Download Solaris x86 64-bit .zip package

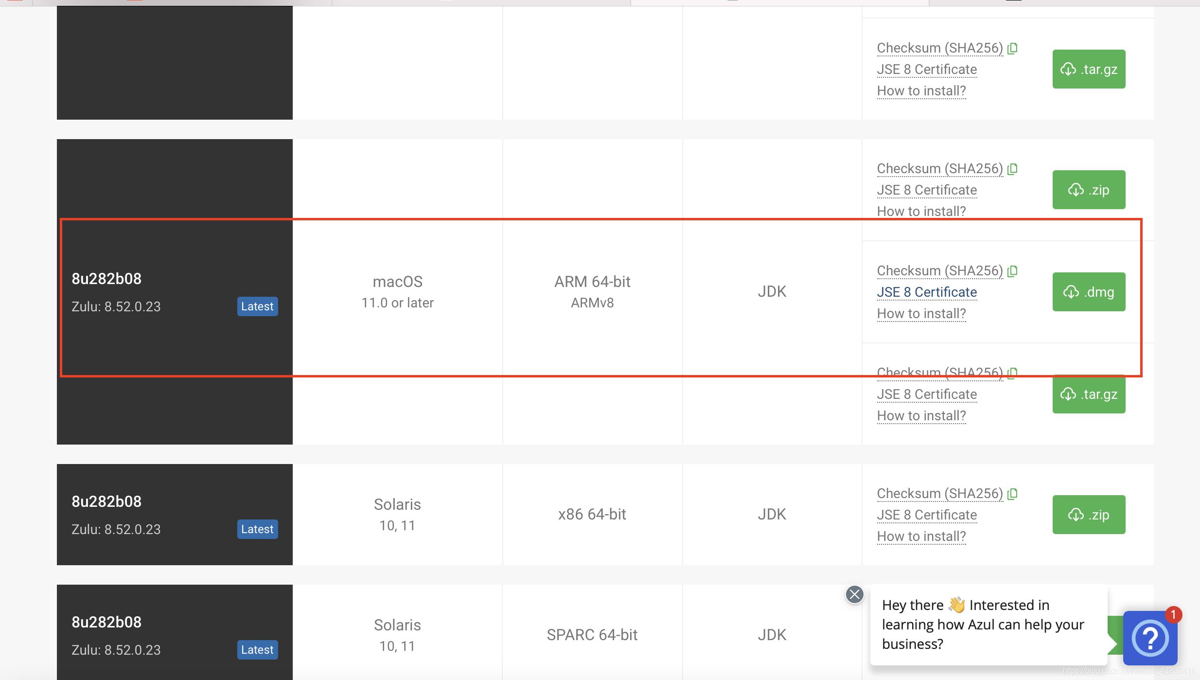[x=1089, y=515]
